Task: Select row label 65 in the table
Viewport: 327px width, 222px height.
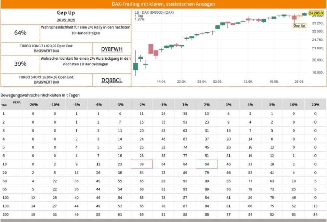Action: 4,189
